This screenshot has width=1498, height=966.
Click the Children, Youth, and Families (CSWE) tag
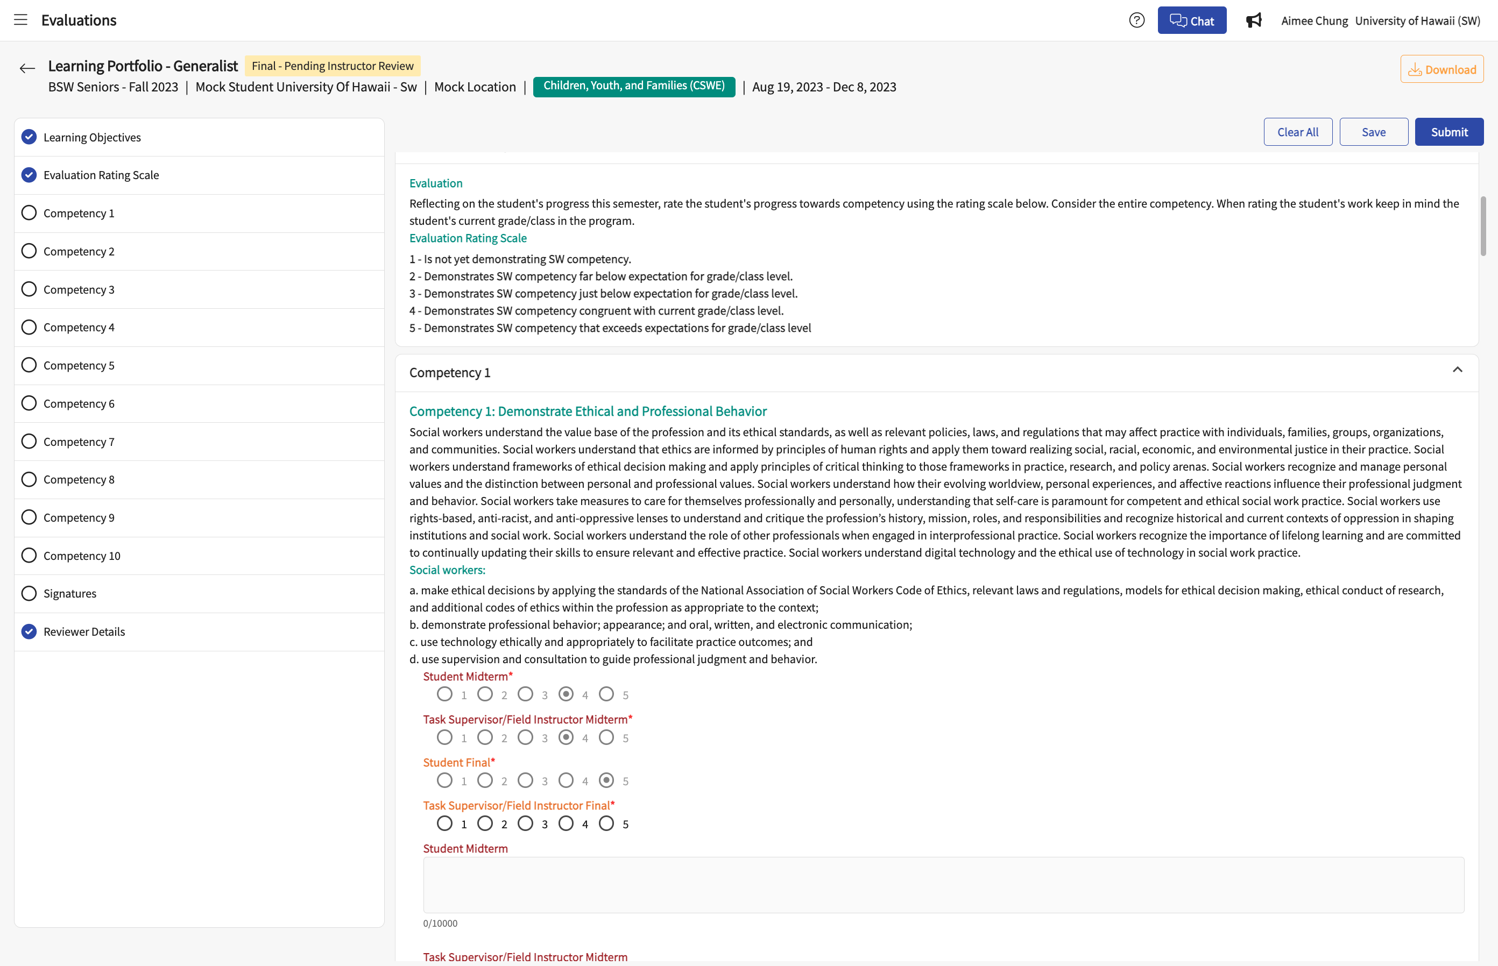point(634,86)
